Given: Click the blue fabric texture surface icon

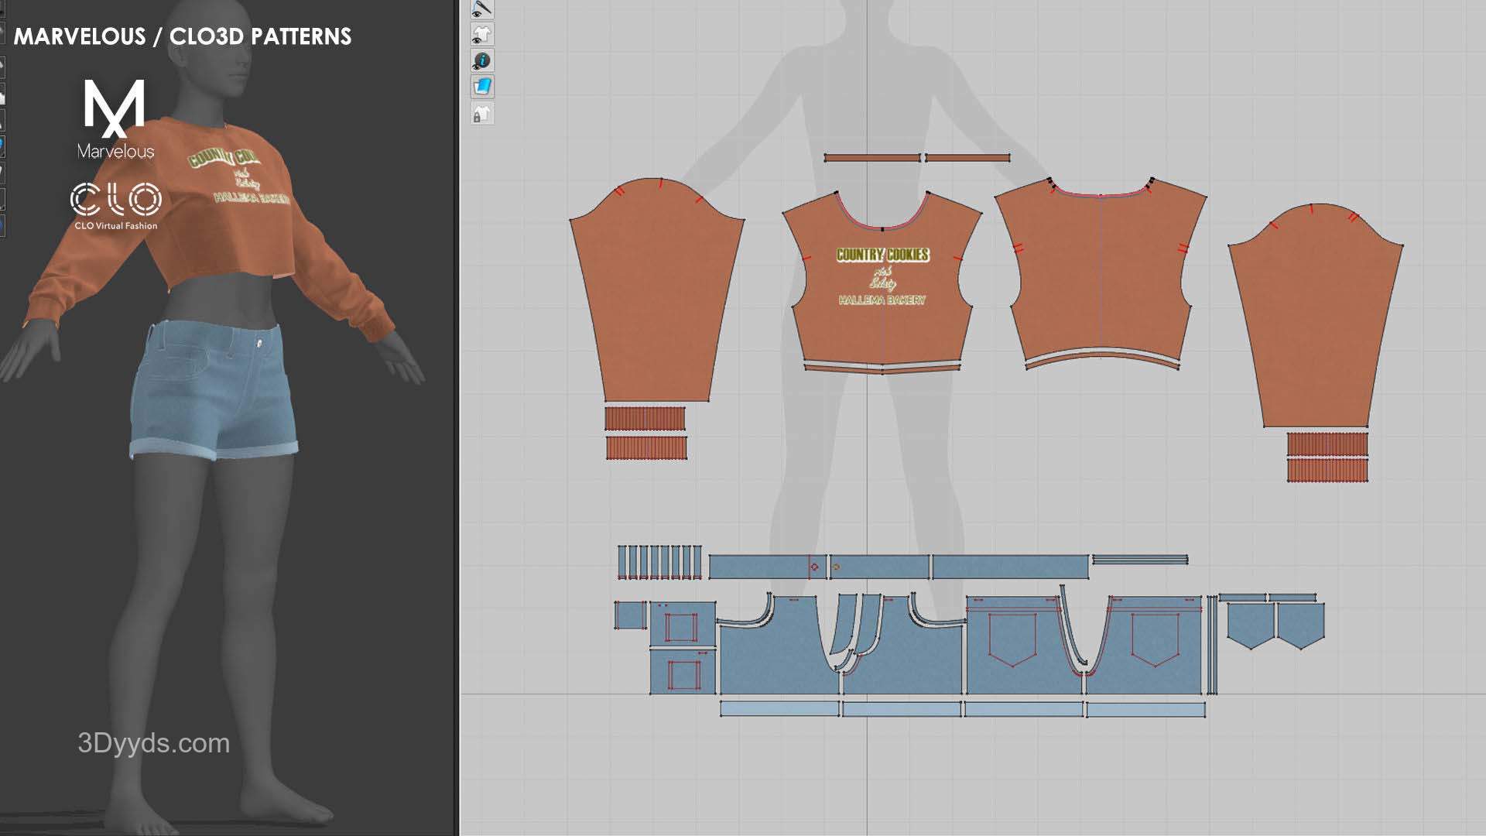Looking at the screenshot, I should click(x=481, y=87).
